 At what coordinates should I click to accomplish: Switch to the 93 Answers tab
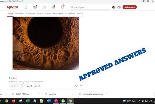tap(19, 13)
